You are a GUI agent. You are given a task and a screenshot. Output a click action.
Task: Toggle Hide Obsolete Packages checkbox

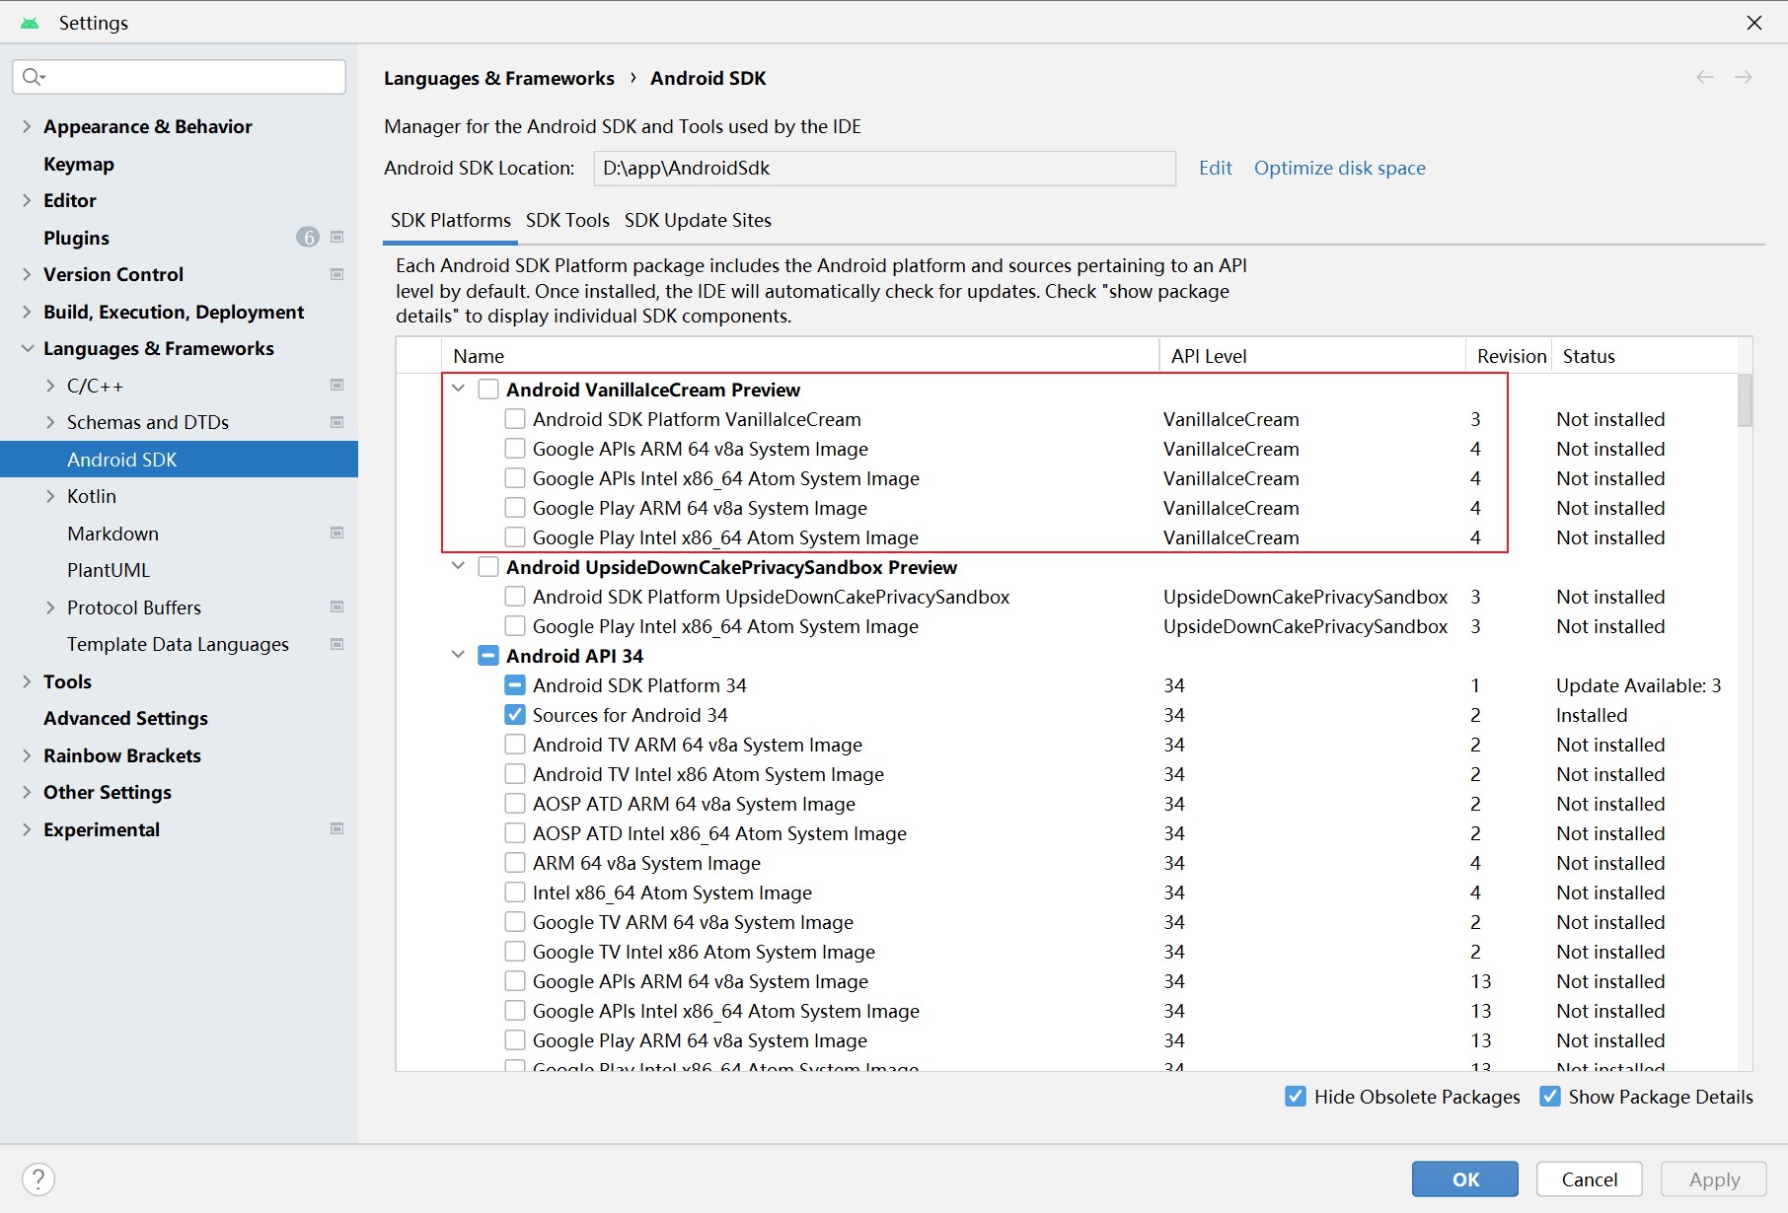pos(1296,1097)
